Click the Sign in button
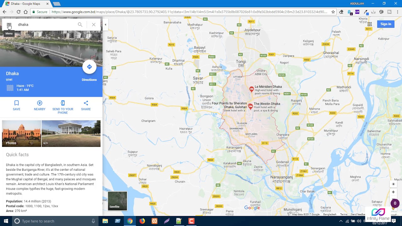Viewport: 402px width, 226px height. [386, 24]
